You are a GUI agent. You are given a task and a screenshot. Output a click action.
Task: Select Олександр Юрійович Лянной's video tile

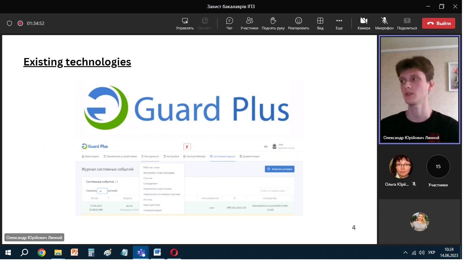click(x=419, y=89)
